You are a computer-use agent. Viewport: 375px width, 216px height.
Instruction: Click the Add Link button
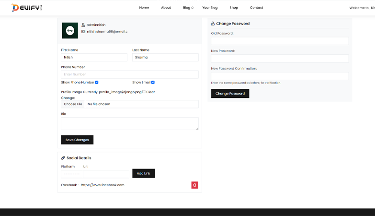[143, 173]
